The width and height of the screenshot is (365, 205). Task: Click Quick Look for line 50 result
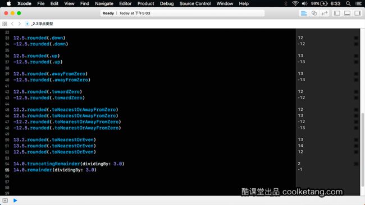click(356, 139)
